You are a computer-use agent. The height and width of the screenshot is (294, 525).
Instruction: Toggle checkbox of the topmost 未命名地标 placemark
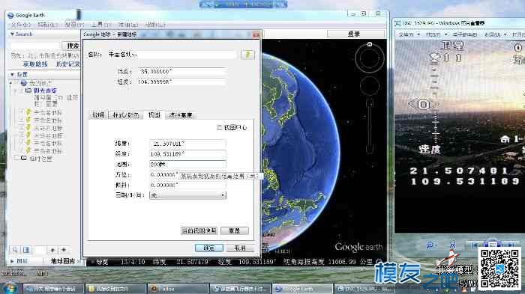(x=21, y=112)
